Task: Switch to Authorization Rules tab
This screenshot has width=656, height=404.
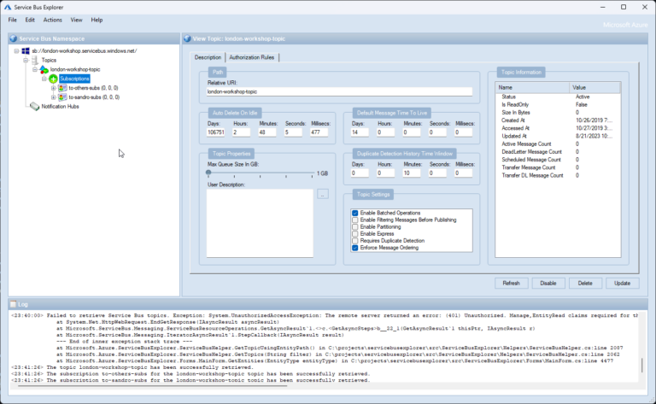Action: 252,57
